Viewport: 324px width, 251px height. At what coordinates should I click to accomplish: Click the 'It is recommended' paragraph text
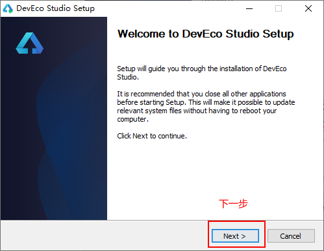click(206, 107)
